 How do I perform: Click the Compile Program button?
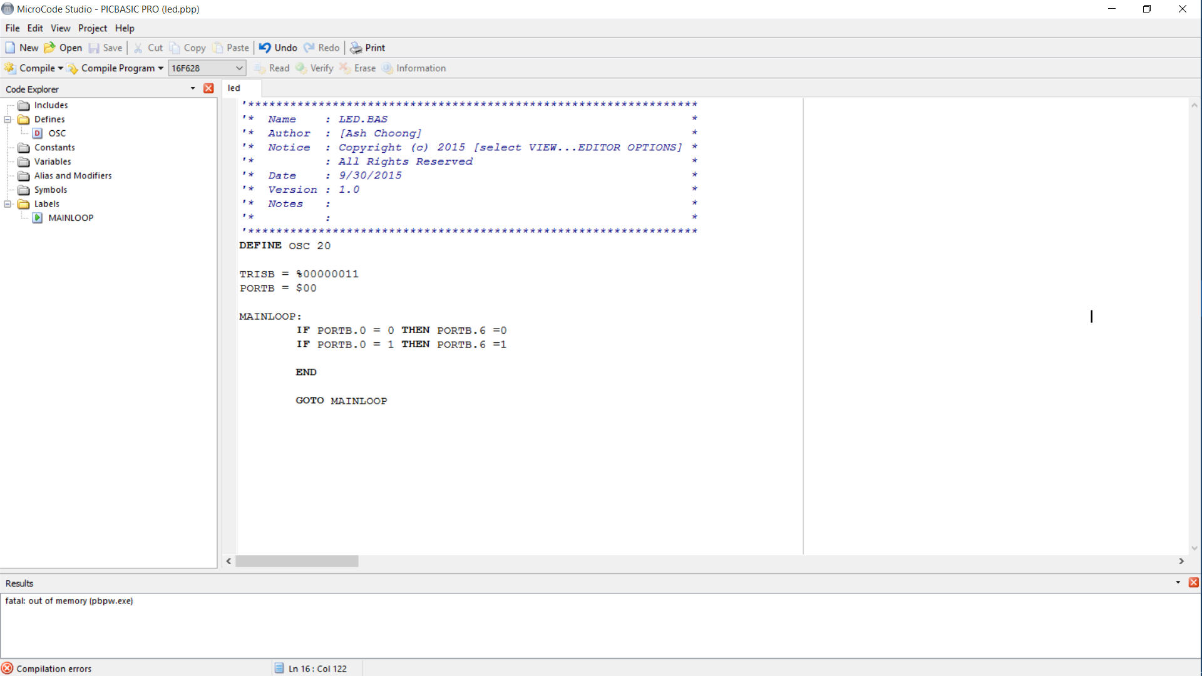tap(118, 68)
